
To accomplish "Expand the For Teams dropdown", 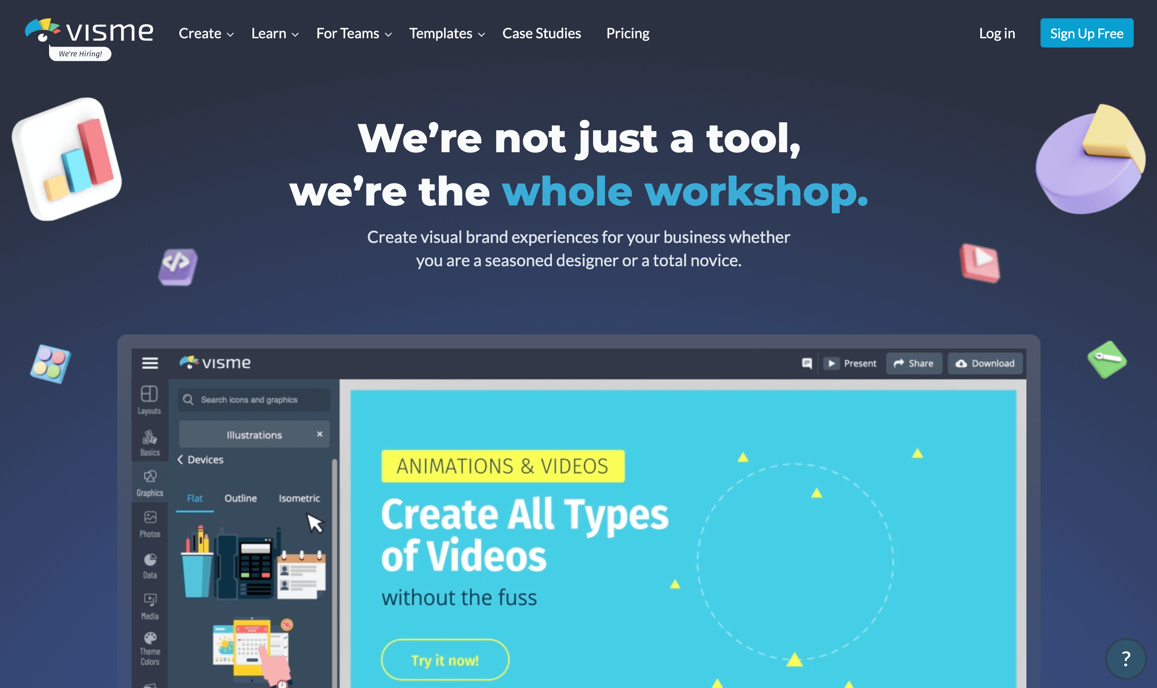I will coord(352,33).
